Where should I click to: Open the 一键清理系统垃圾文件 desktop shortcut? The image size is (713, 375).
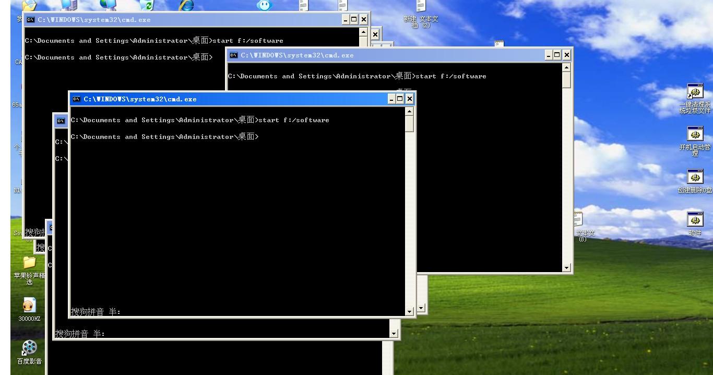tap(695, 99)
